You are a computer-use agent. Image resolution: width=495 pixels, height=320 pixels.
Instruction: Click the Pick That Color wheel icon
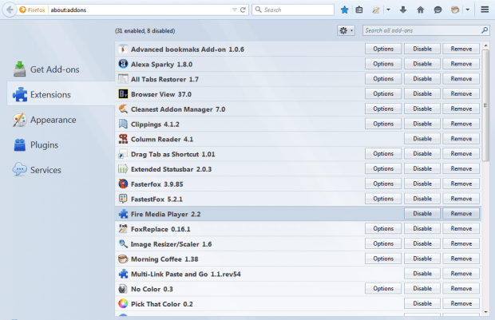click(123, 303)
